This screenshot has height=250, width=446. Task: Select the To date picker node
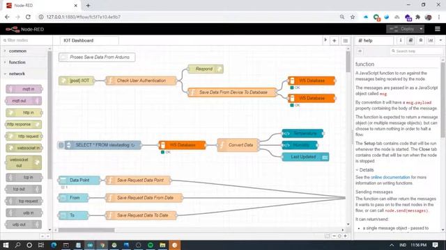[73, 215]
